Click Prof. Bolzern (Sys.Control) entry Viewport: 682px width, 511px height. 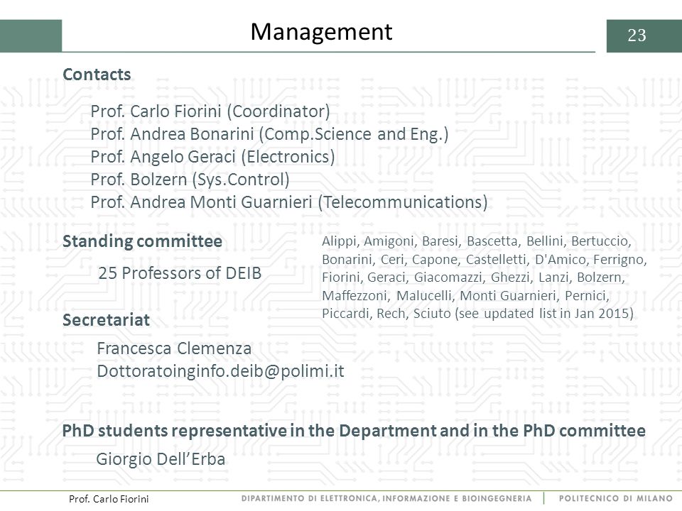point(190,179)
